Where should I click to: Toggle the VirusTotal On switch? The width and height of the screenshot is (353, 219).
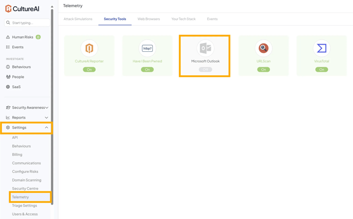(322, 70)
